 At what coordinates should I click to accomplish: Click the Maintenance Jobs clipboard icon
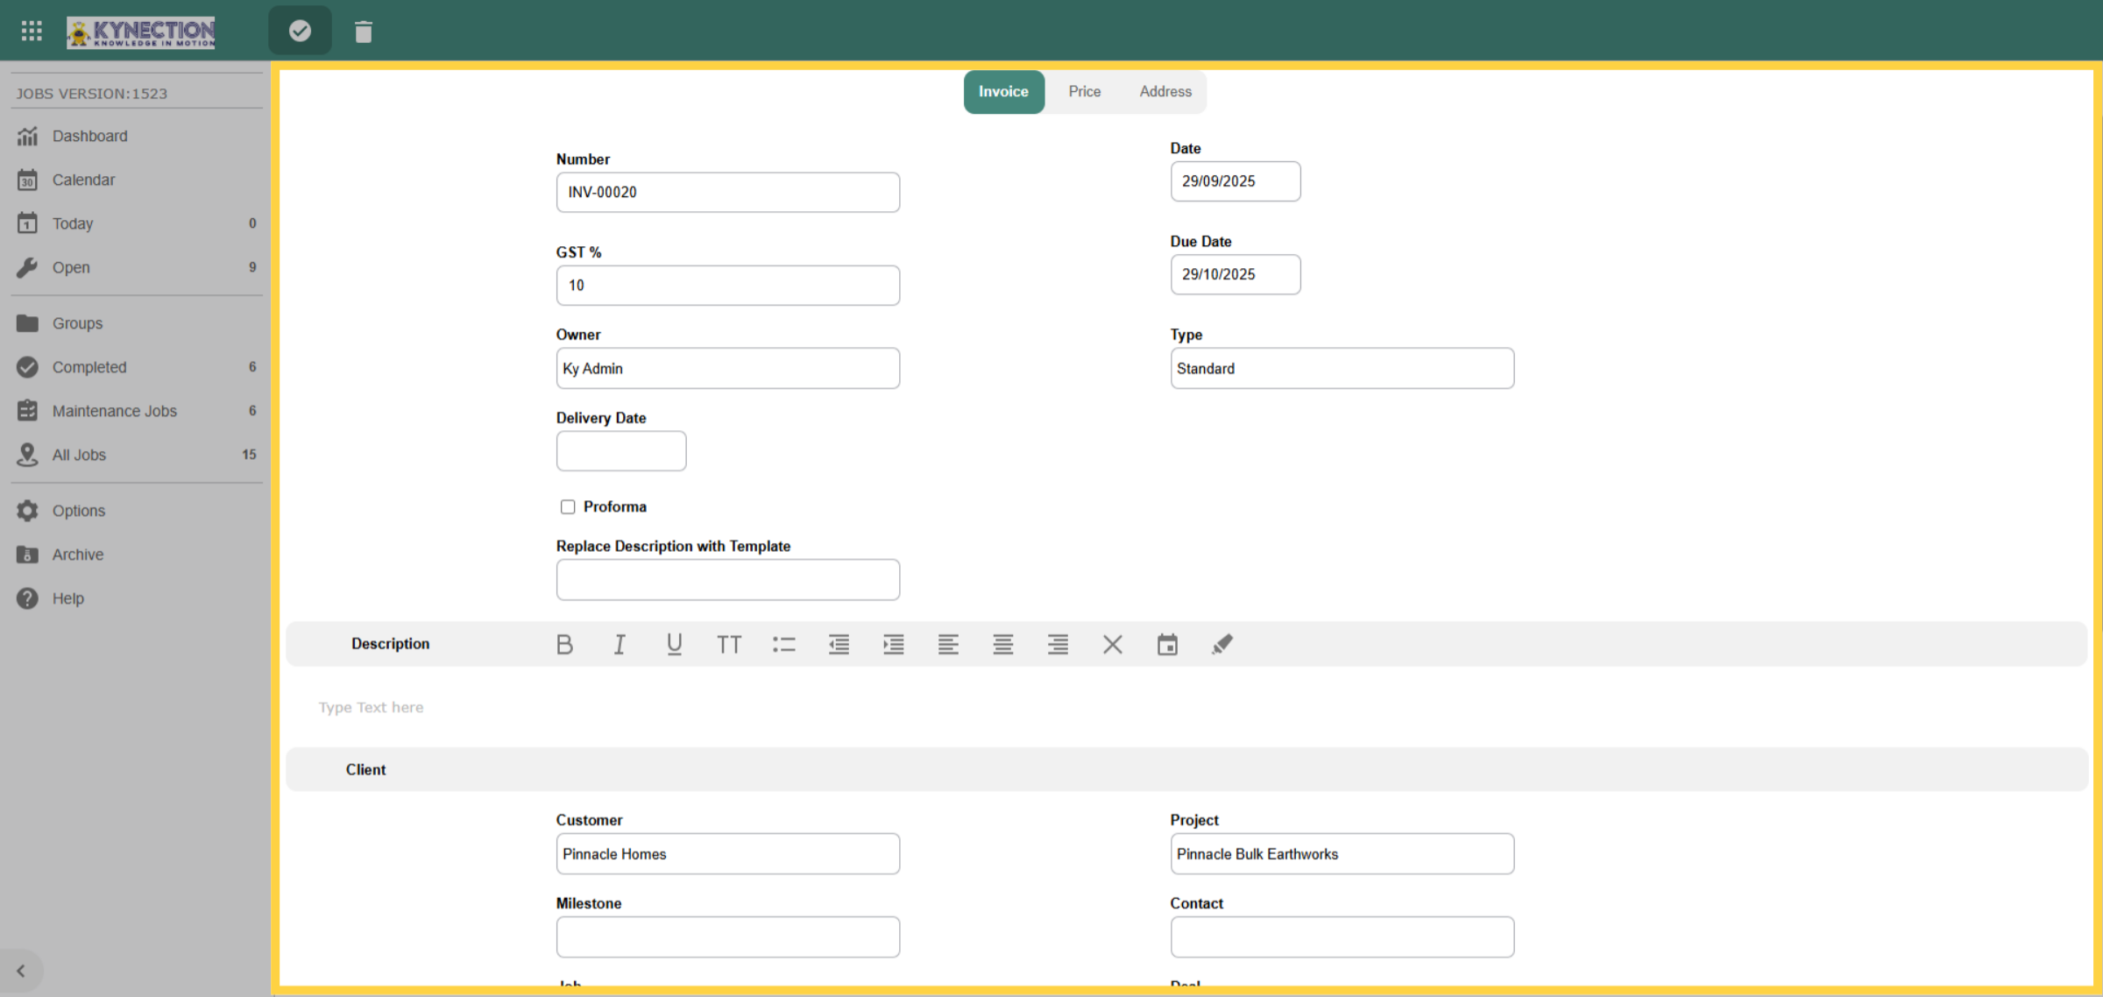[27, 411]
